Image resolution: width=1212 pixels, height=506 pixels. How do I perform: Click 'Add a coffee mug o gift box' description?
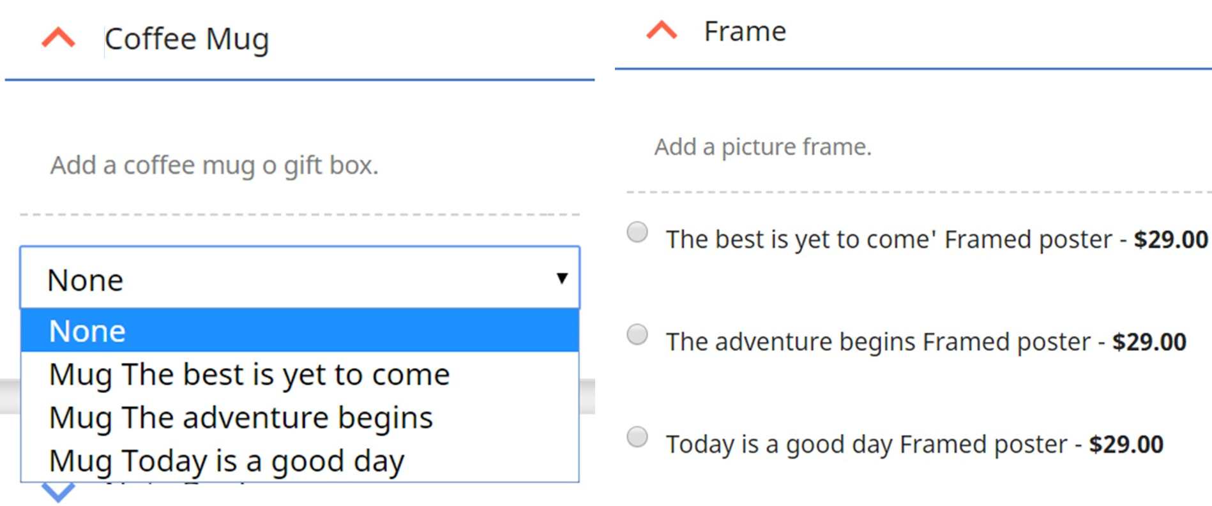215,165
